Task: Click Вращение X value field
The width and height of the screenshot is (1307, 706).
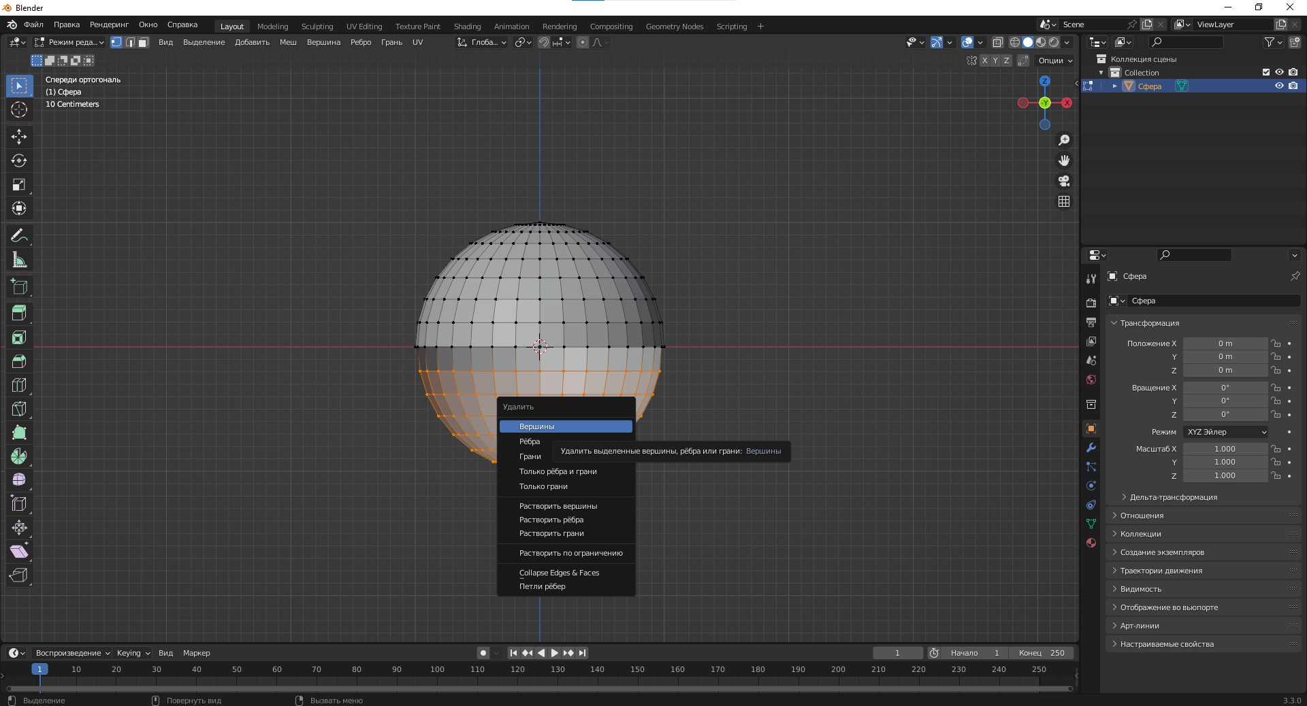Action: [x=1225, y=388]
